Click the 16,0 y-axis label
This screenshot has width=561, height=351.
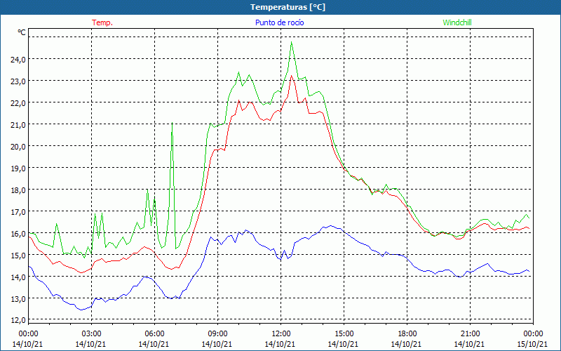tap(17, 234)
